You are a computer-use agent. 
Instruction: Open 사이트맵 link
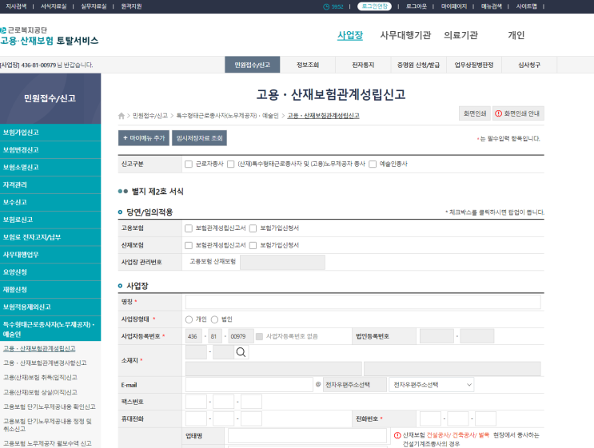[526, 6]
